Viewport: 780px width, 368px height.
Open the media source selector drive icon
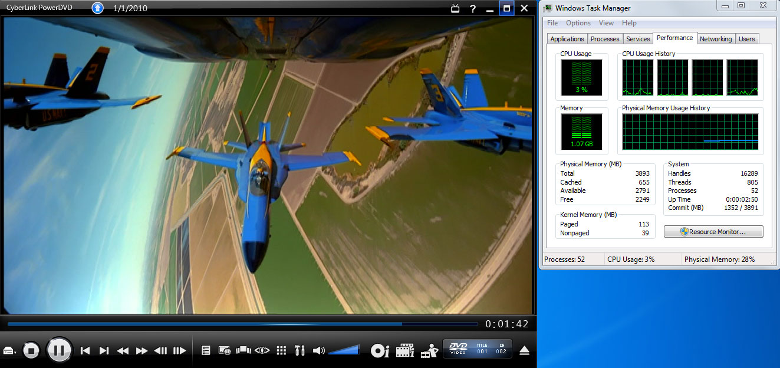point(10,351)
